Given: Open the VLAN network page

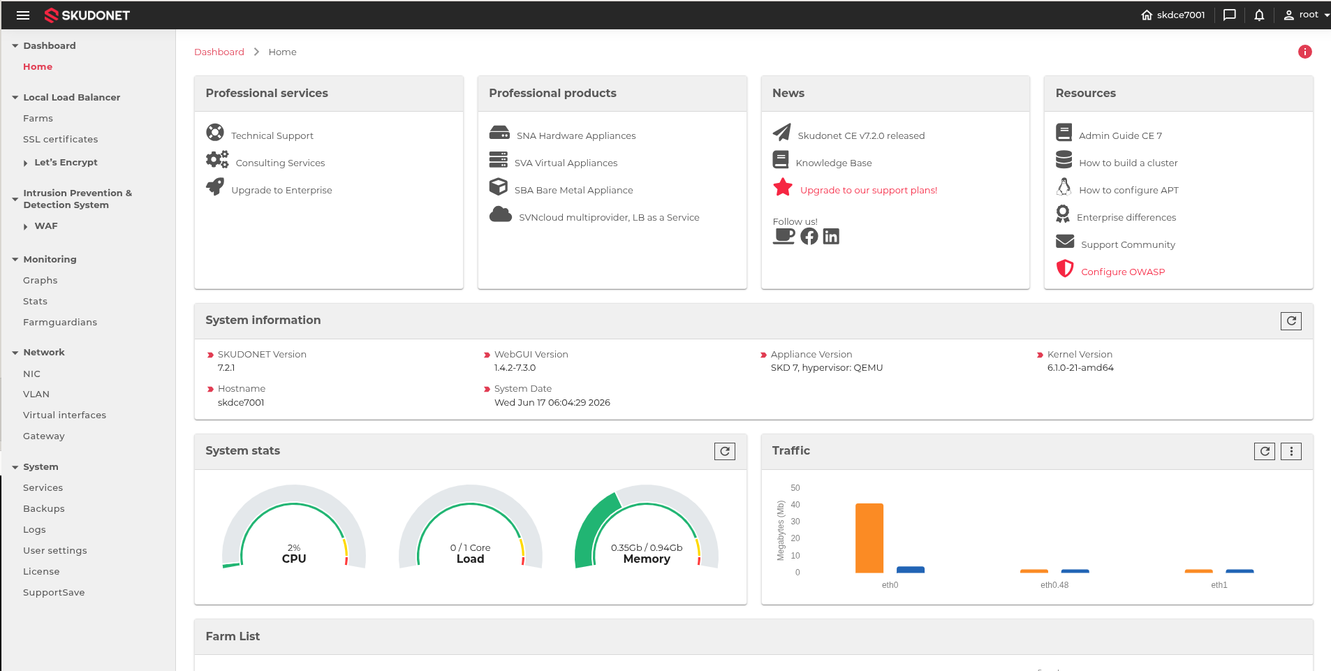Looking at the screenshot, I should pyautogui.click(x=36, y=394).
